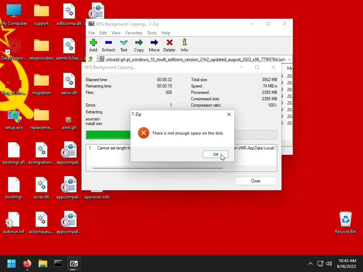Open the Windows Start menu

coord(11,263)
